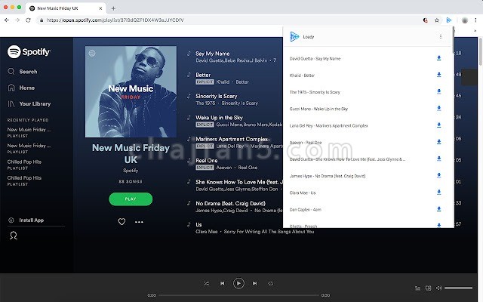This screenshot has width=483, height=302.
Task: Close the New Music Friday UK tab
Action: pos(100,8)
